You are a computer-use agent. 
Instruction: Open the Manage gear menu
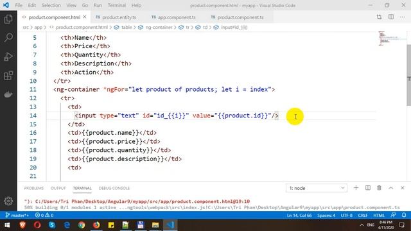point(8,201)
